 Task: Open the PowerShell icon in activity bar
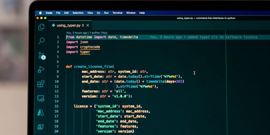[x=41, y=127]
